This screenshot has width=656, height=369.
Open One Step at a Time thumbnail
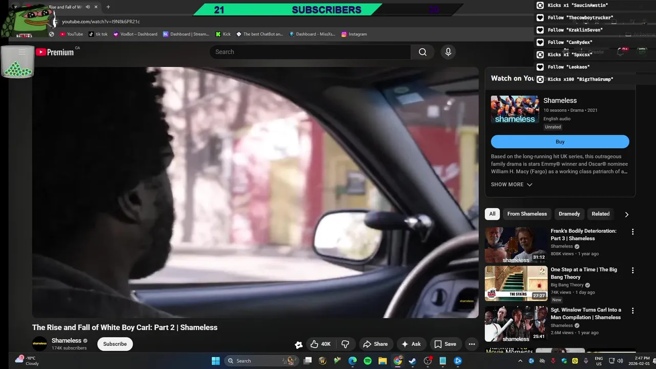pyautogui.click(x=516, y=283)
